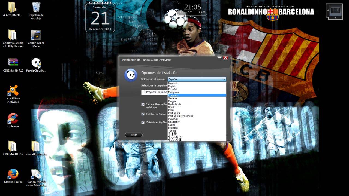This screenshot has width=349, height=196.
Task: Pick Magyar as the language
Action: [x=197, y=101]
